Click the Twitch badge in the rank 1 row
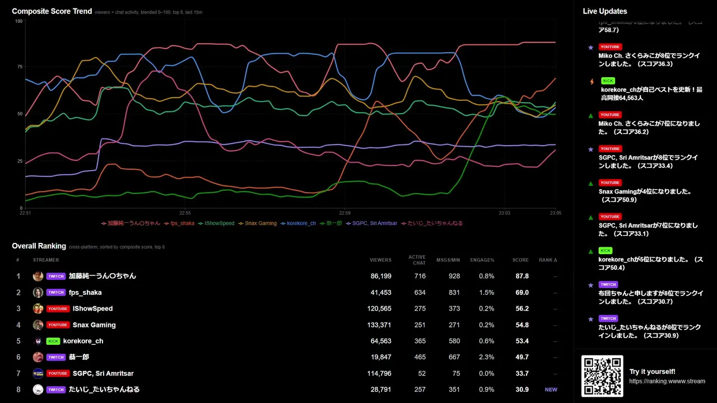The image size is (717, 403). [56, 276]
